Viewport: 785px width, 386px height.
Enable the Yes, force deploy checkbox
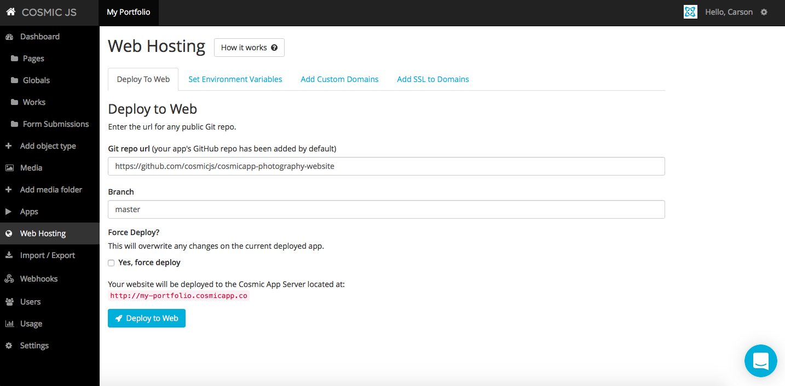[111, 263]
